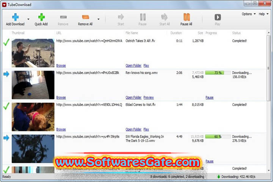Click the Quick Add green plus icon
Viewport: 273px width, 182px height.
coord(41,17)
